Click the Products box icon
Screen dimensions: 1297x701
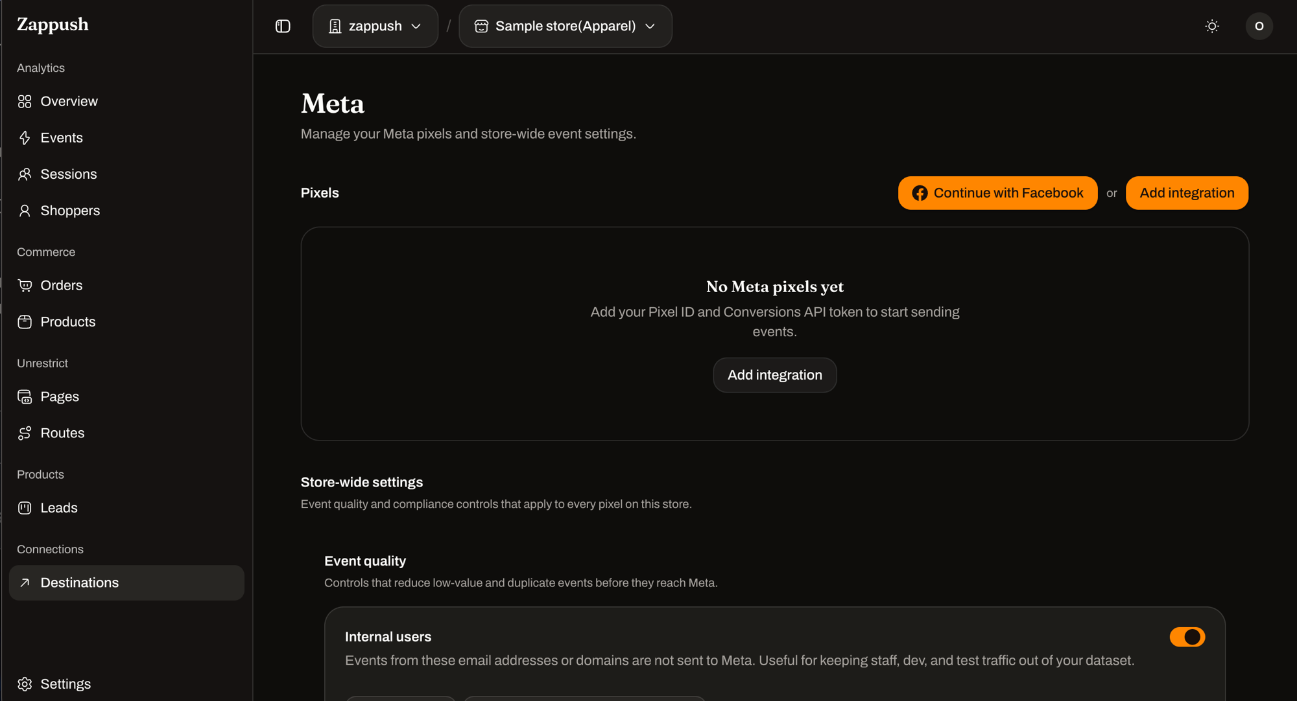[x=25, y=322]
